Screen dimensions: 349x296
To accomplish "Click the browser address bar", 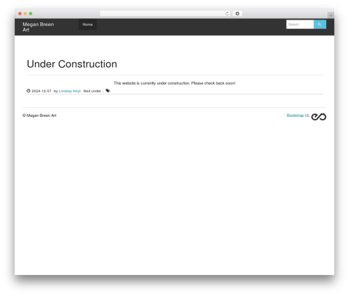I will (x=165, y=13).
